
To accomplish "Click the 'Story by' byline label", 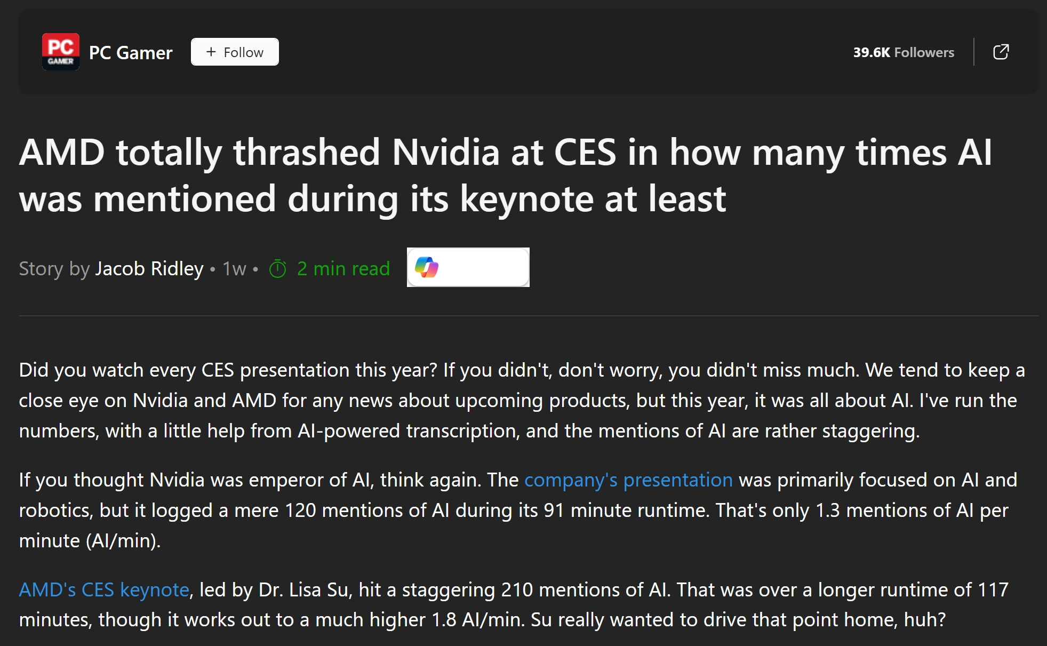I will [x=54, y=268].
